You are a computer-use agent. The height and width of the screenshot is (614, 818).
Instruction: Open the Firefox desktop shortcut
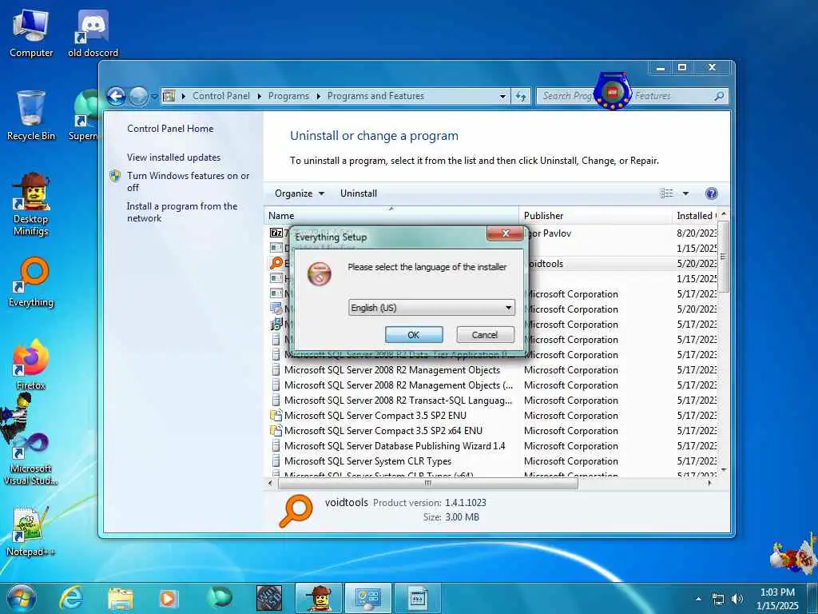pyautogui.click(x=31, y=365)
